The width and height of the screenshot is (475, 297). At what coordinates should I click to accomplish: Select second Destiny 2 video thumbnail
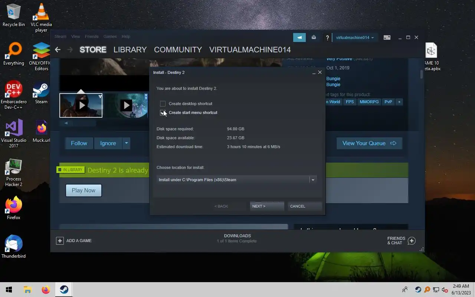pyautogui.click(x=126, y=105)
